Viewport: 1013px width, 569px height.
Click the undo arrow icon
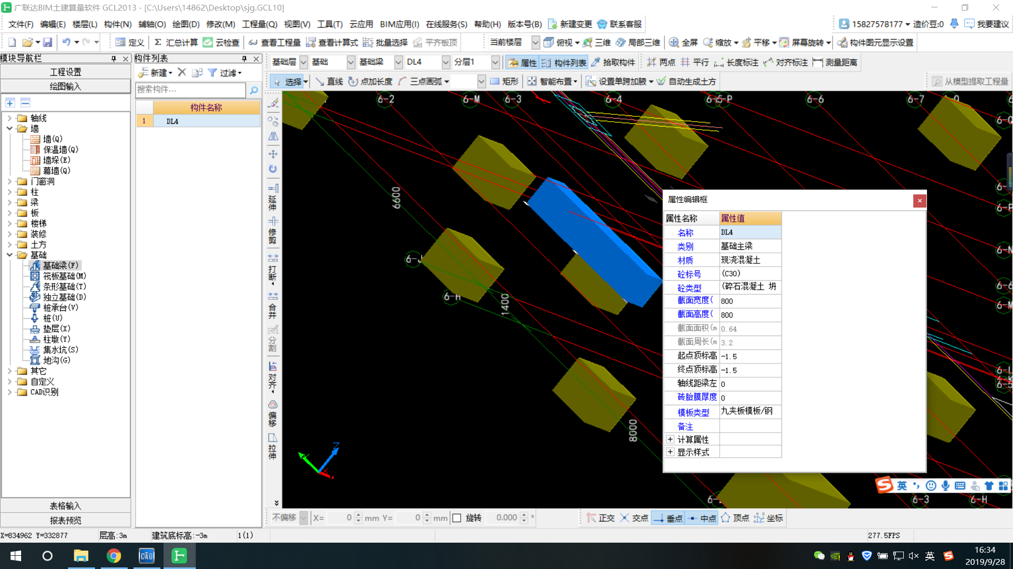[x=66, y=43]
